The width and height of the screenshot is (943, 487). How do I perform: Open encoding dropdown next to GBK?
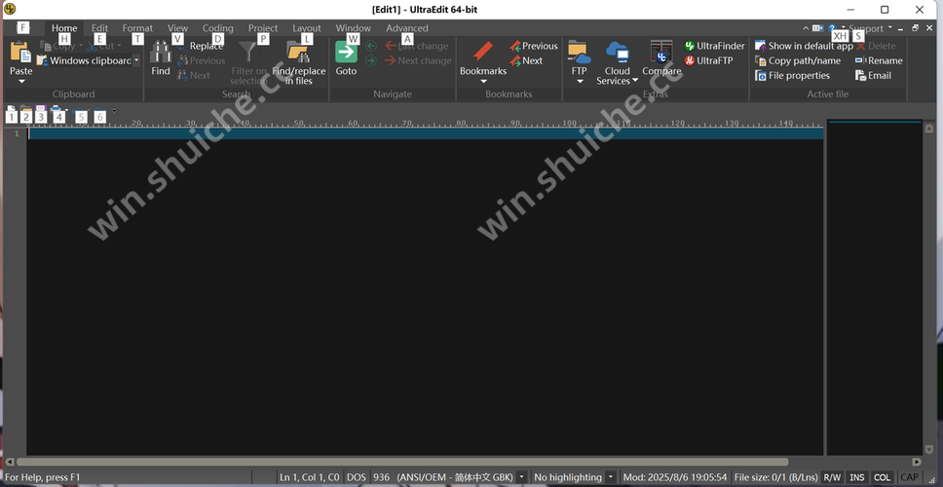coord(521,477)
